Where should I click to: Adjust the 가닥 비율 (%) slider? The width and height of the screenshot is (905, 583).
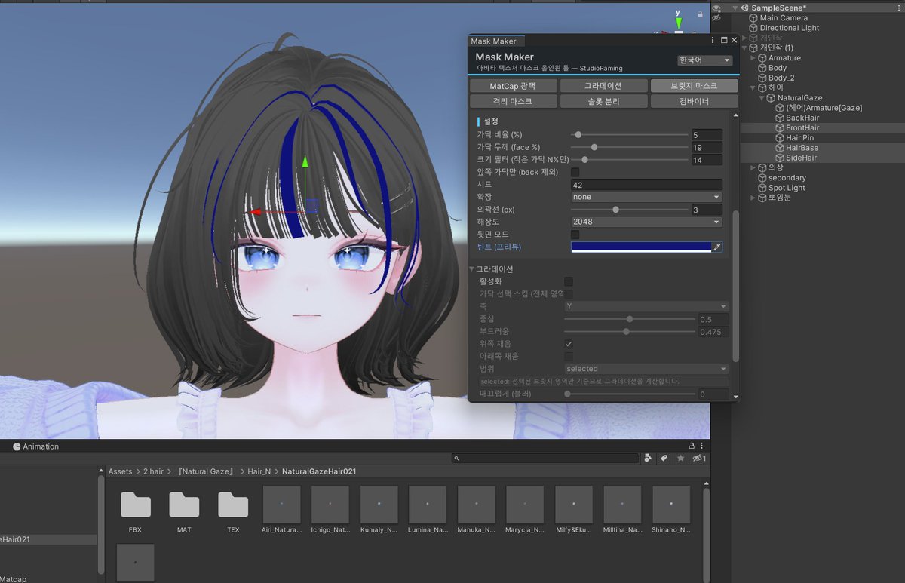pos(629,135)
